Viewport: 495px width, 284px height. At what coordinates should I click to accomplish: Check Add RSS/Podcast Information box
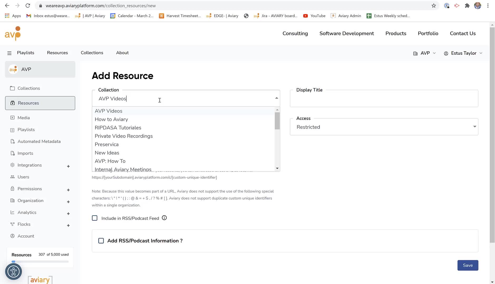tap(101, 241)
